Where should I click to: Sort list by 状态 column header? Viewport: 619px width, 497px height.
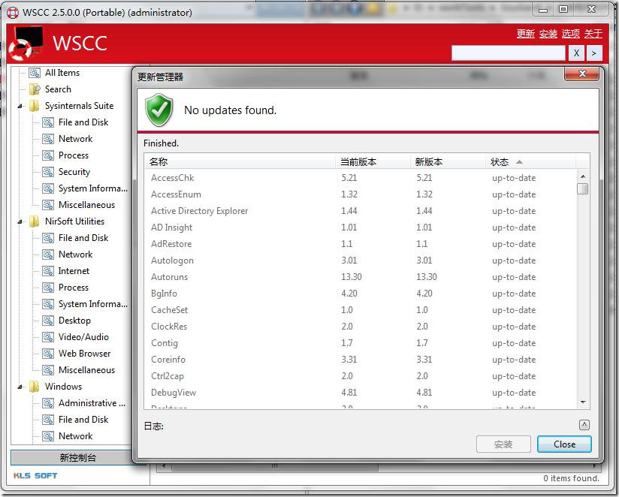pyautogui.click(x=500, y=161)
